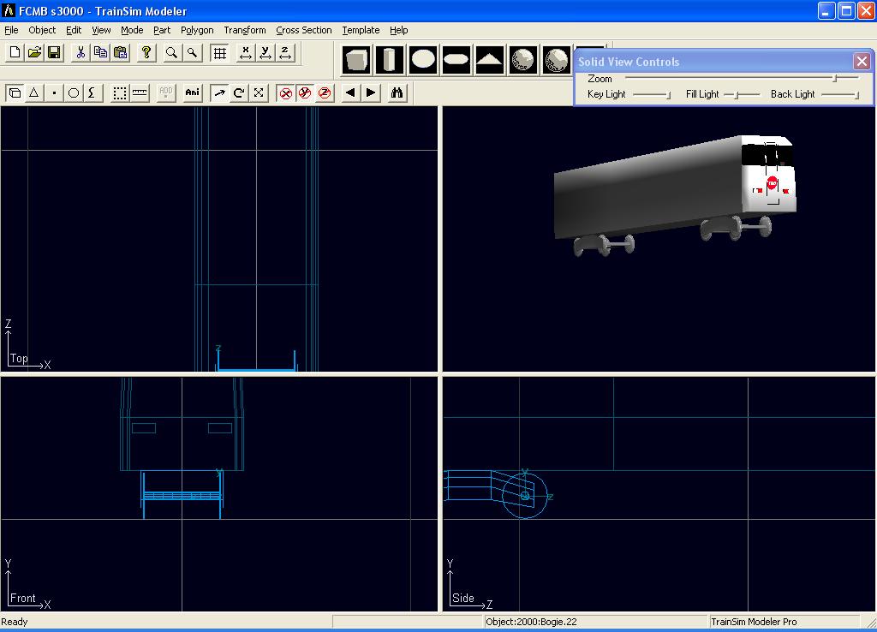Viewport: 877px width, 632px height.
Task: Click the next part right arrow
Action: coord(371,92)
